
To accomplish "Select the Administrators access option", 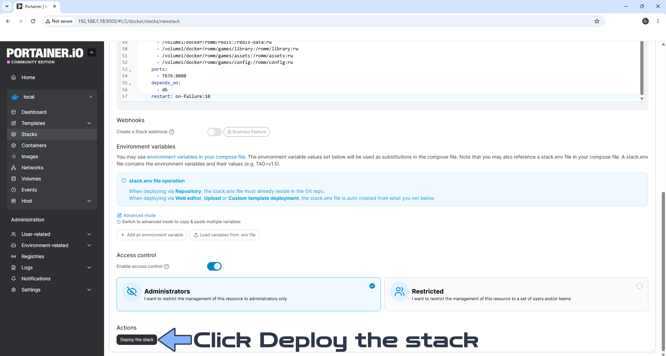I will pos(249,294).
